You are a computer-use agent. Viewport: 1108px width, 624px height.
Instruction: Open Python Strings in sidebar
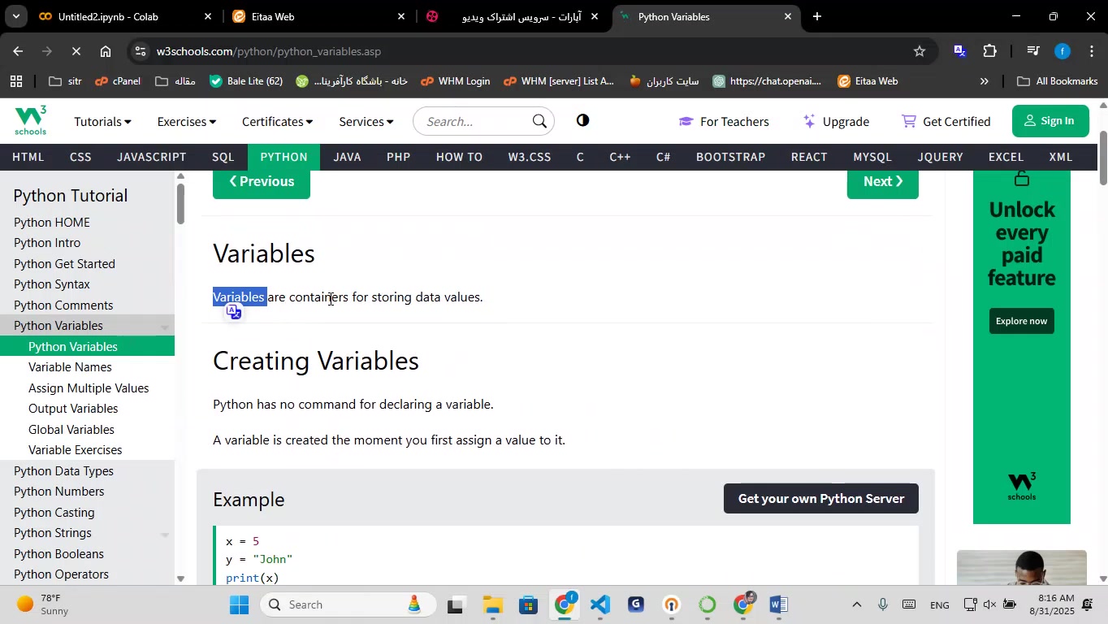(53, 533)
